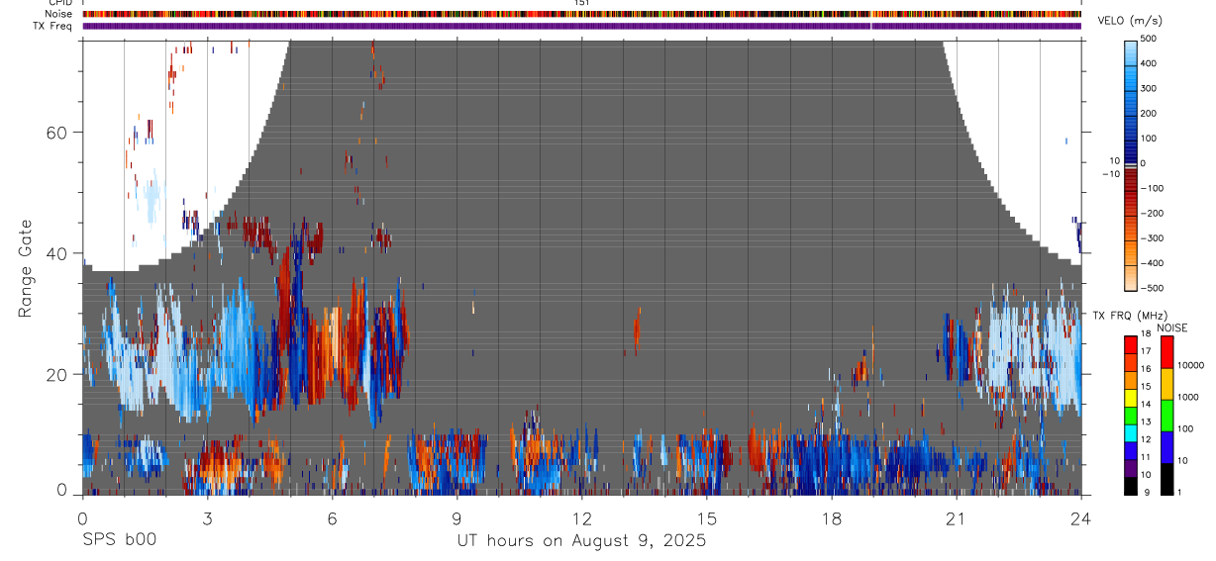The width and height of the screenshot is (1216, 561).
Task: Click the CPID value 151 at top
Action: point(582,3)
